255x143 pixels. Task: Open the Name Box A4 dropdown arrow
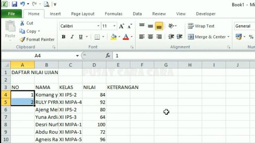tap(77, 56)
